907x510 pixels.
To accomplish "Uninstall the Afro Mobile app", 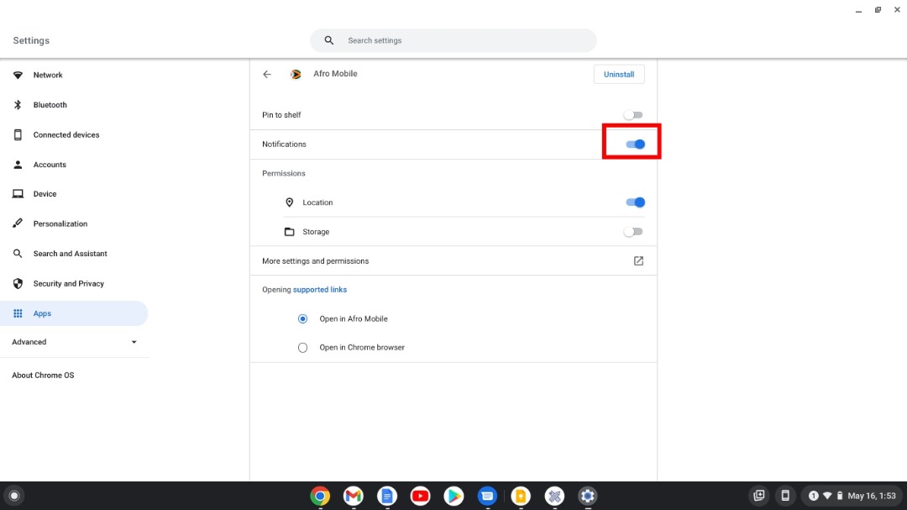I will coord(619,74).
